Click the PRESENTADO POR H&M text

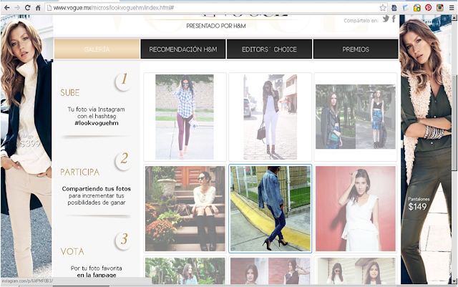click(x=216, y=26)
